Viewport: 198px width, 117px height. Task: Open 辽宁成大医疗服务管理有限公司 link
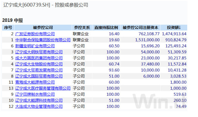[43, 89]
